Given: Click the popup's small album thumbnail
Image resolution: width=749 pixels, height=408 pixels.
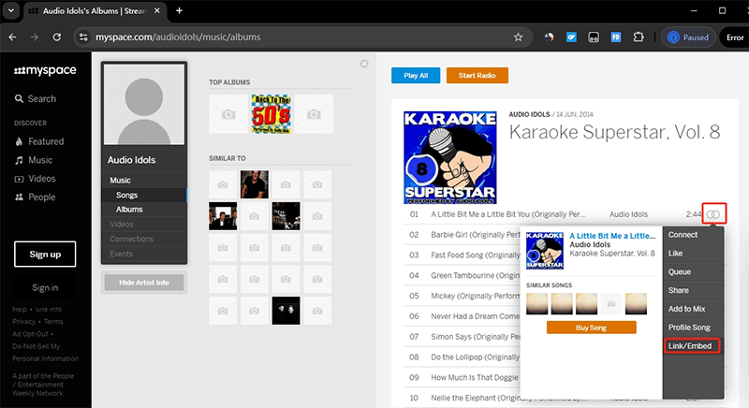Looking at the screenshot, I should click(545, 251).
